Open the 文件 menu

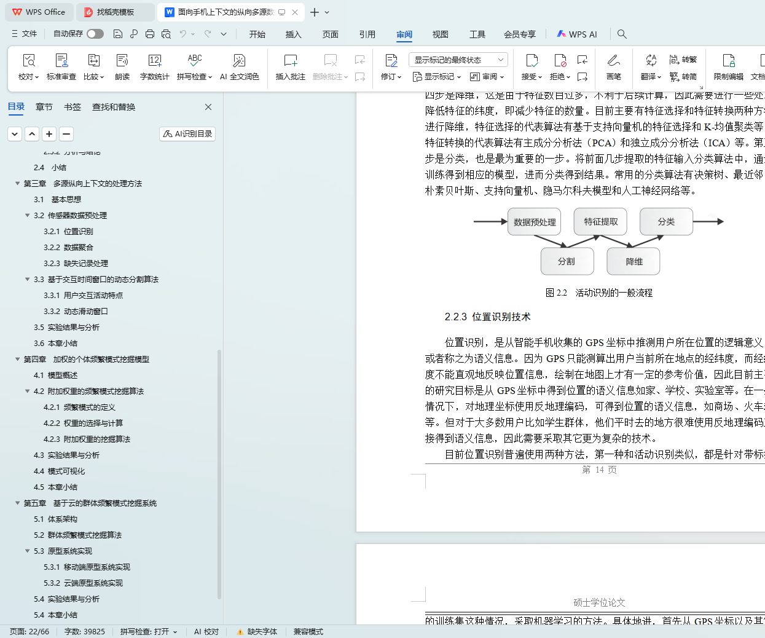(25, 34)
